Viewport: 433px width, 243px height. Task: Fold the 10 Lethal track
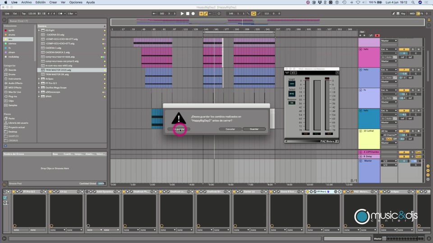click(x=361, y=131)
